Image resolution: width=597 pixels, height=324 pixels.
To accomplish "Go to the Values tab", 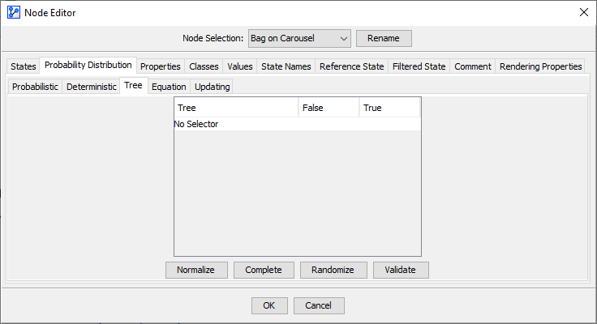I will tap(240, 66).
